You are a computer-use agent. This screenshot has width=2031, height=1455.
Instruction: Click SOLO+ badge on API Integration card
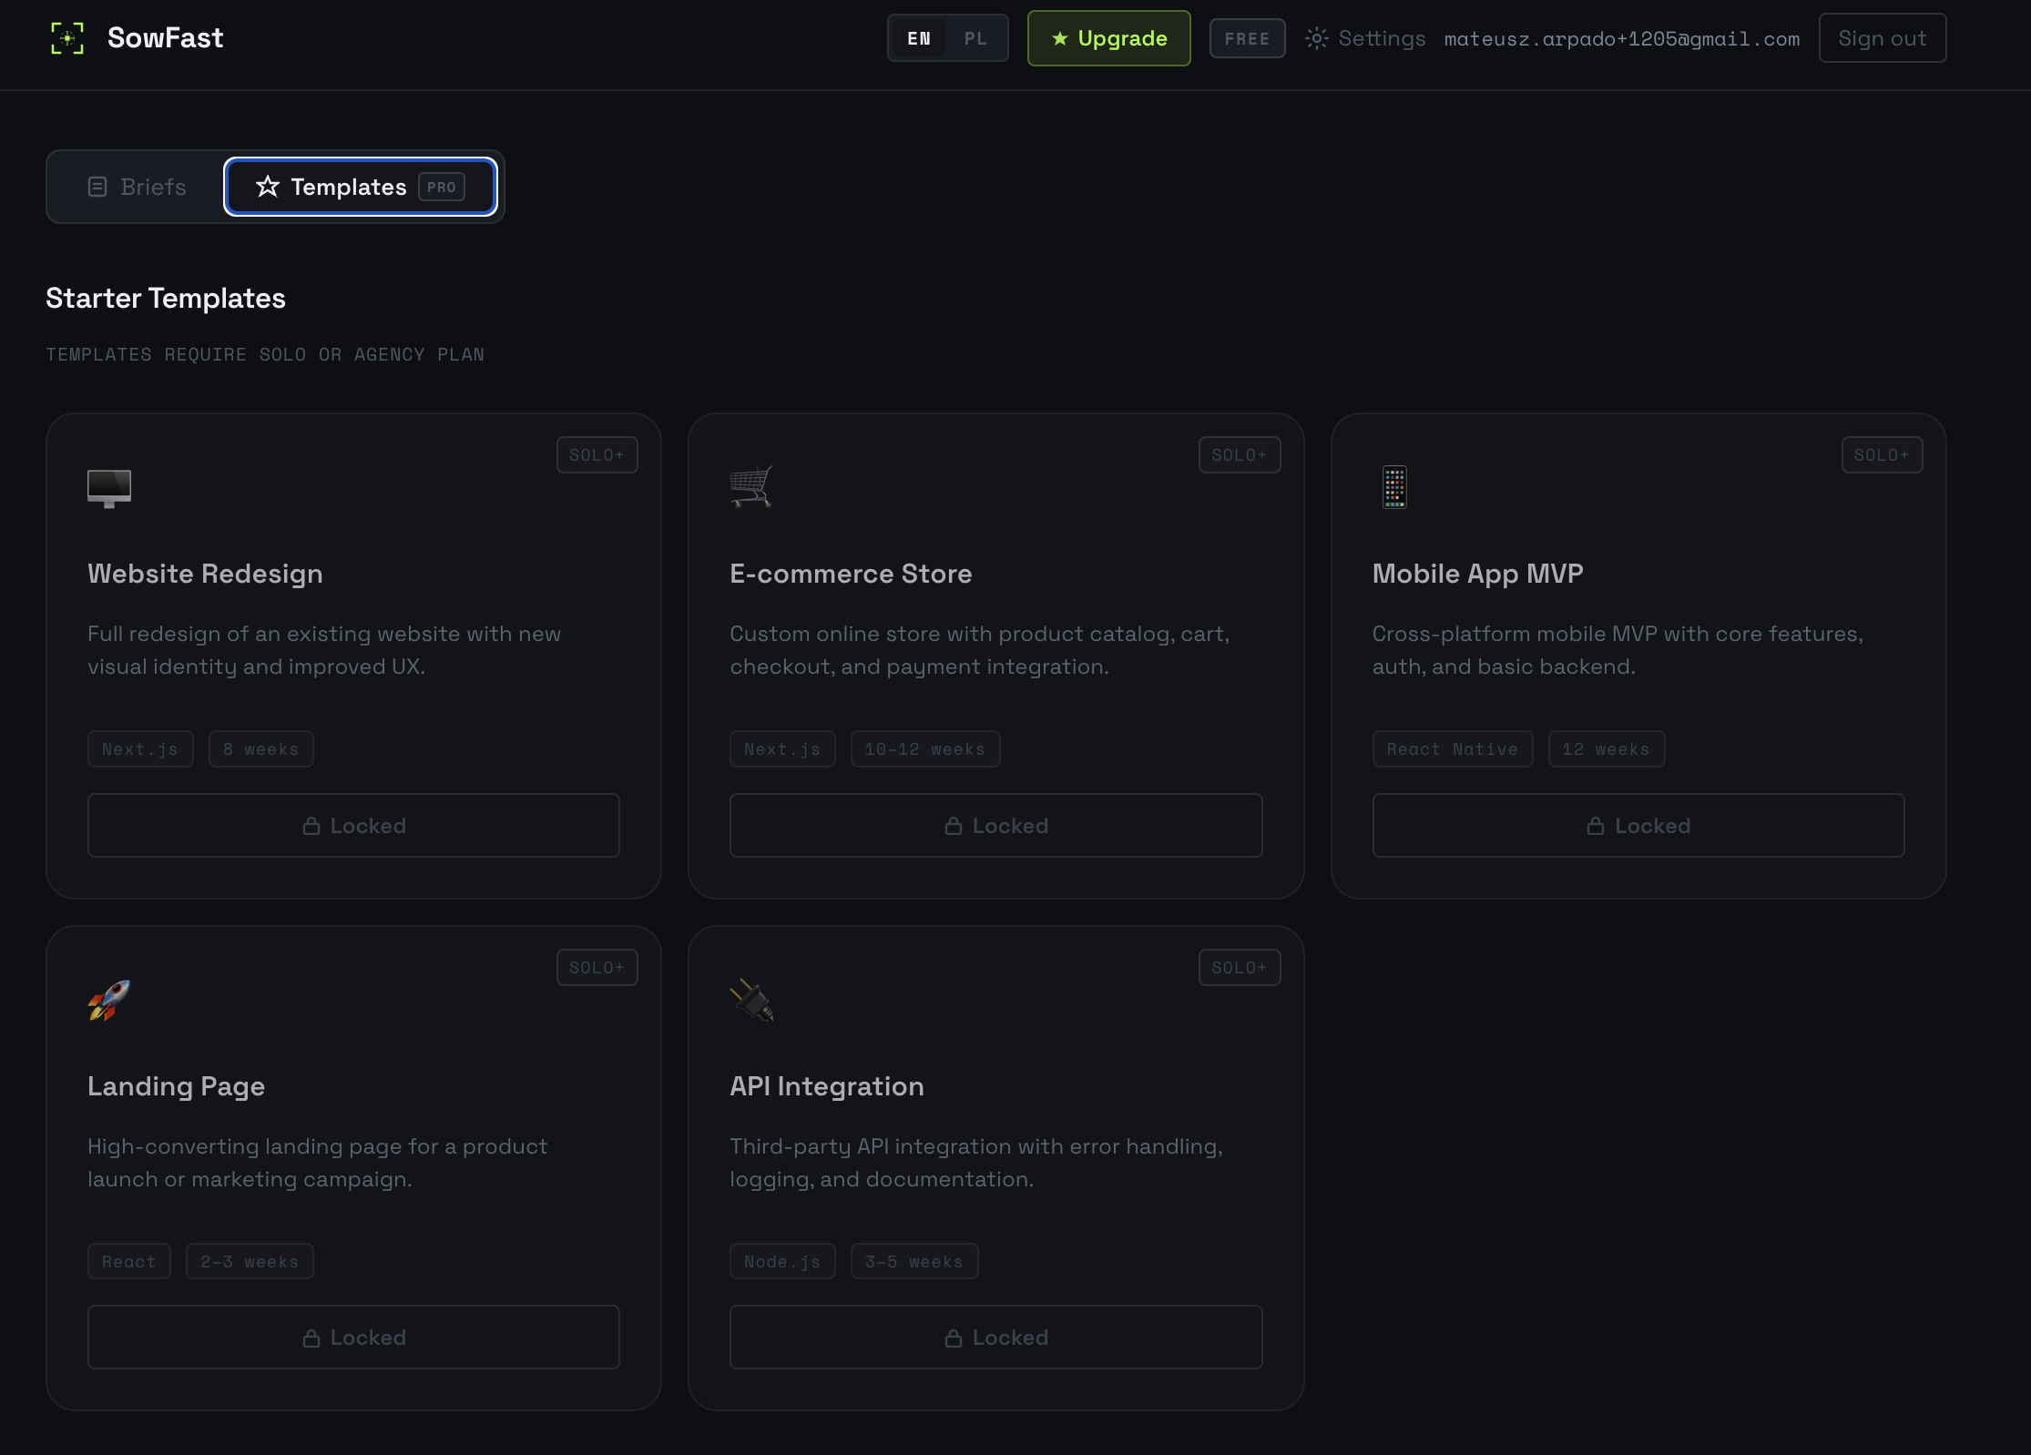(1240, 967)
